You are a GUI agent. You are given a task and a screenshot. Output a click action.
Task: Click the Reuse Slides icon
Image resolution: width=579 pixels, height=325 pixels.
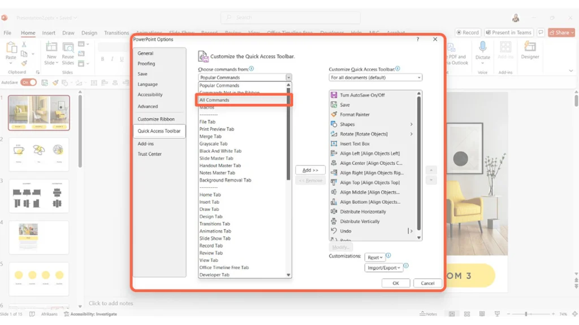click(68, 47)
